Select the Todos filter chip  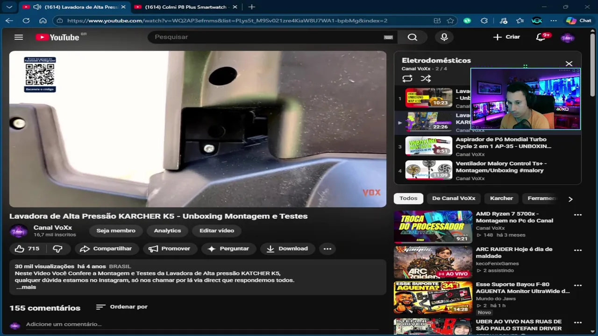tap(408, 198)
